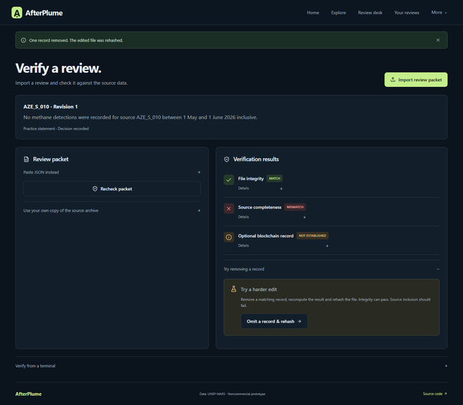Viewport: 463px width, 405px height.
Task: Click the Verify a review. heading
Action: [x=58, y=68]
